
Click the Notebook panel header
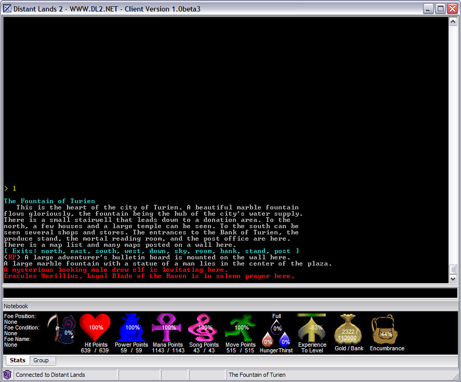click(16, 306)
